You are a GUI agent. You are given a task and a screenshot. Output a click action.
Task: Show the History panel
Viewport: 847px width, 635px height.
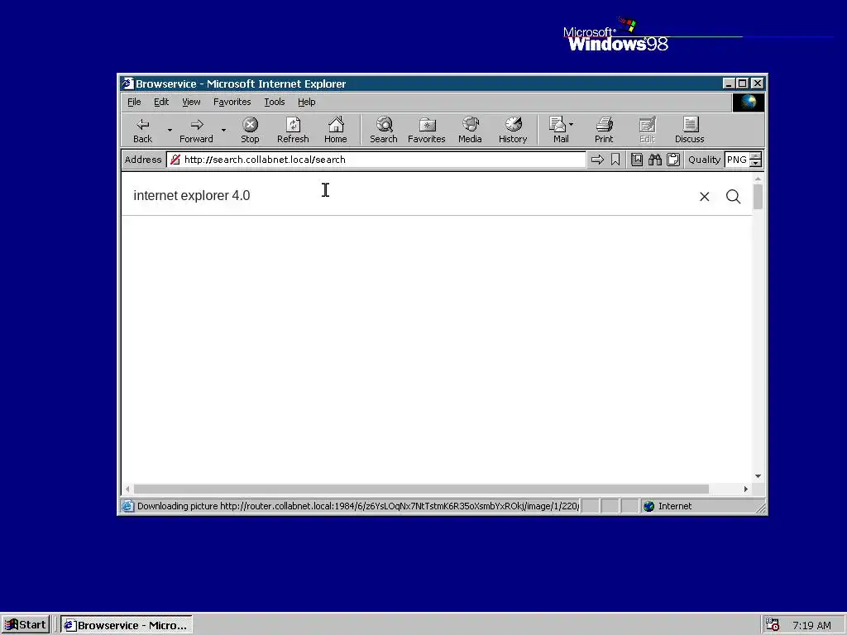pos(513,130)
